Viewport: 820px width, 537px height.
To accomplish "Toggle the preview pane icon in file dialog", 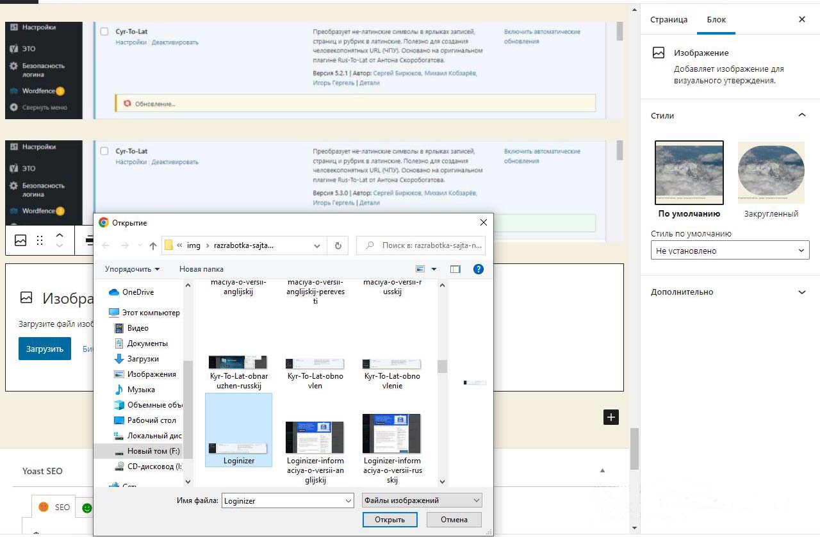I will click(x=455, y=269).
